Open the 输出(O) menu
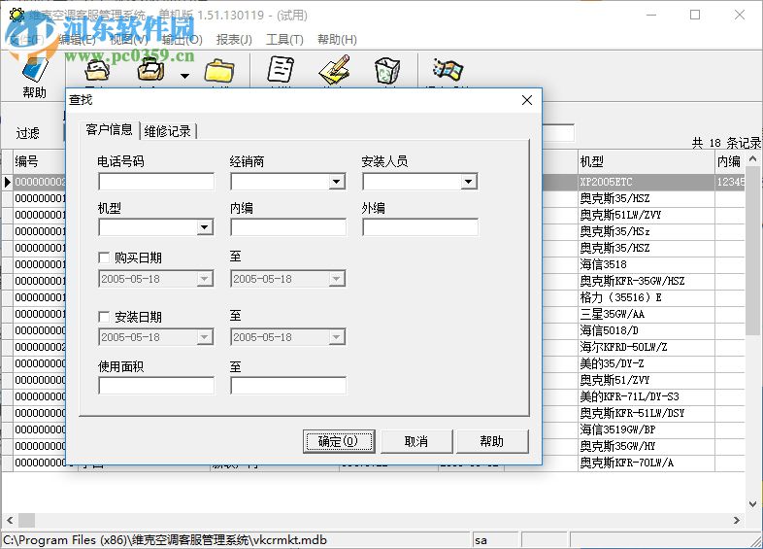This screenshot has height=549, width=763. pos(182,40)
